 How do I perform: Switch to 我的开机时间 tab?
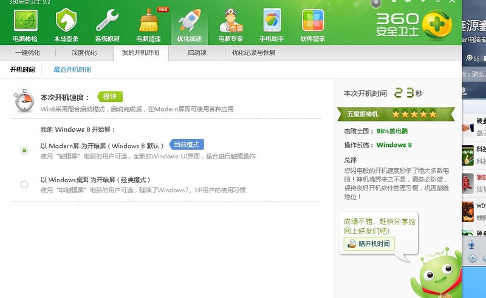click(x=140, y=53)
